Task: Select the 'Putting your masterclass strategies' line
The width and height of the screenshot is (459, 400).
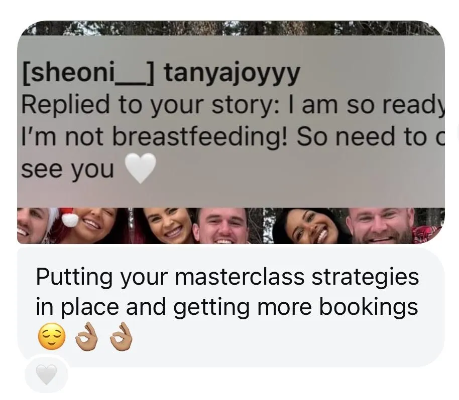Action: click(227, 276)
